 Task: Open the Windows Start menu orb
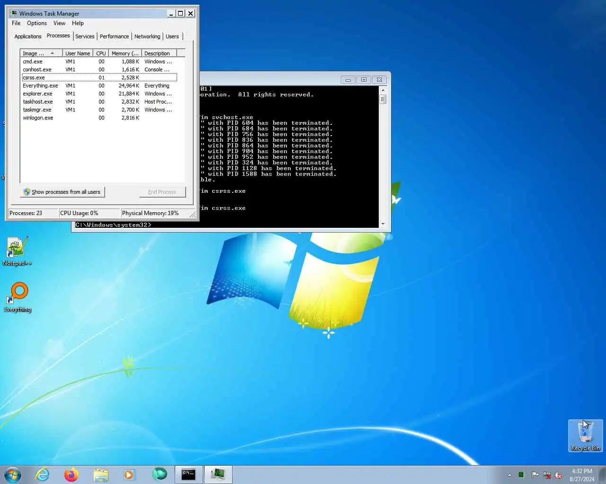click(13, 474)
